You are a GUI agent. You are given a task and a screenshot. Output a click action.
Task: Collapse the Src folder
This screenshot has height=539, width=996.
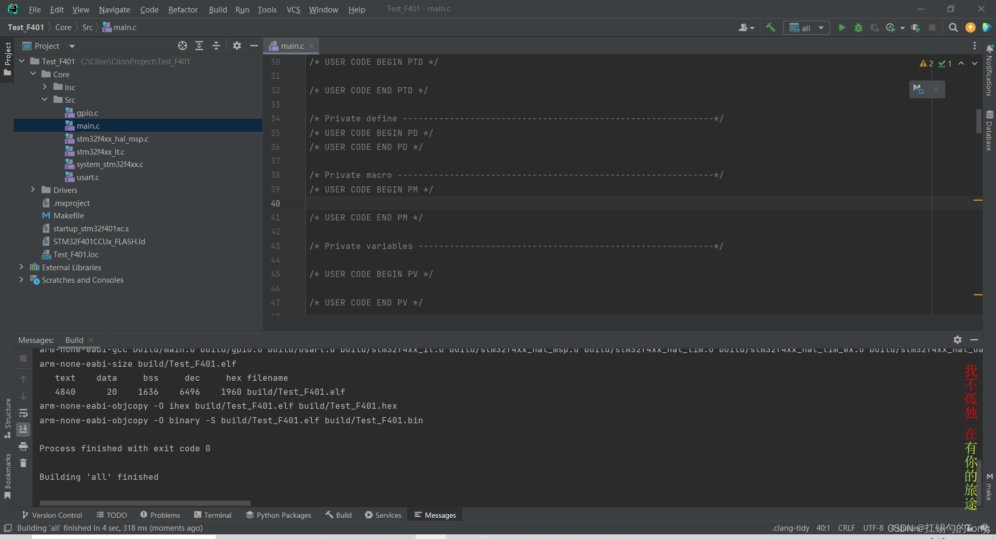click(x=45, y=100)
